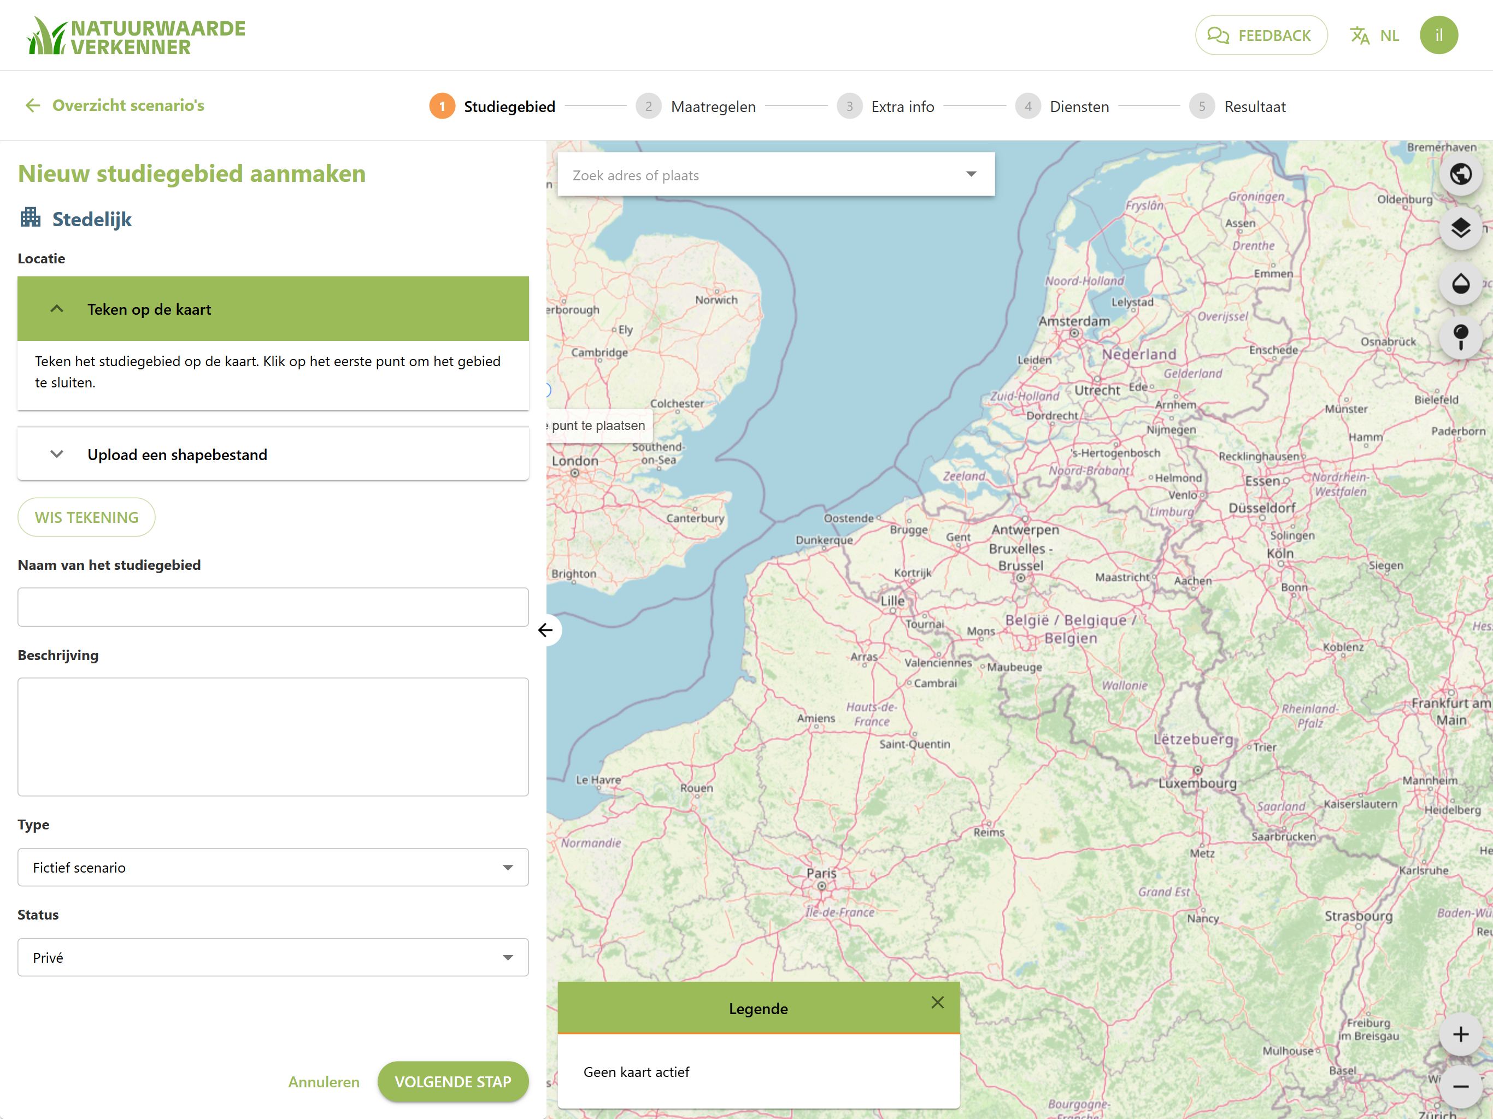
Task: Click the 'Stedelijk' category label
Action: click(x=92, y=219)
